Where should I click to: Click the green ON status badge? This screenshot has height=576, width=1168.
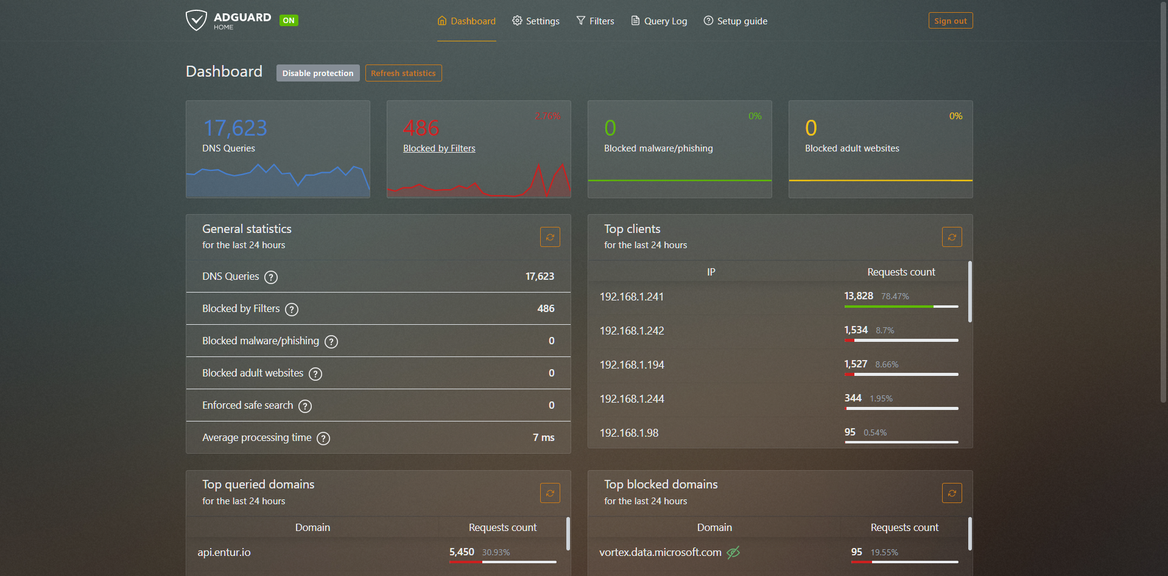pos(289,21)
